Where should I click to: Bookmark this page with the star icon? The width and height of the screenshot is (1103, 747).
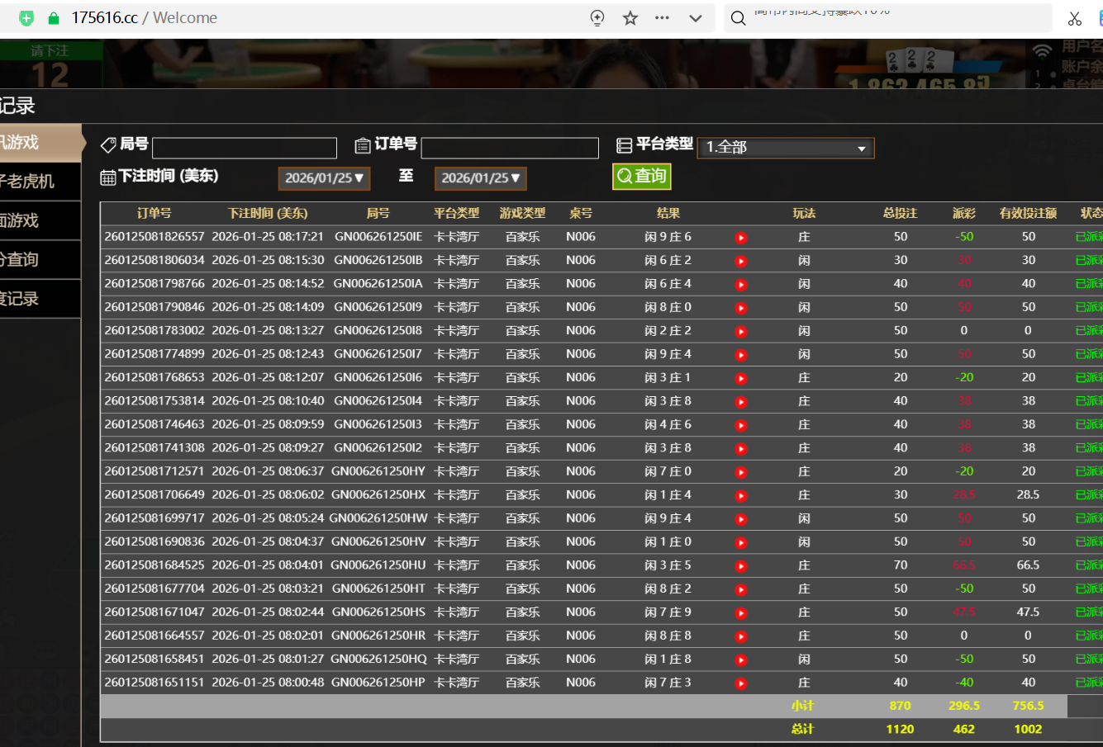pos(630,18)
